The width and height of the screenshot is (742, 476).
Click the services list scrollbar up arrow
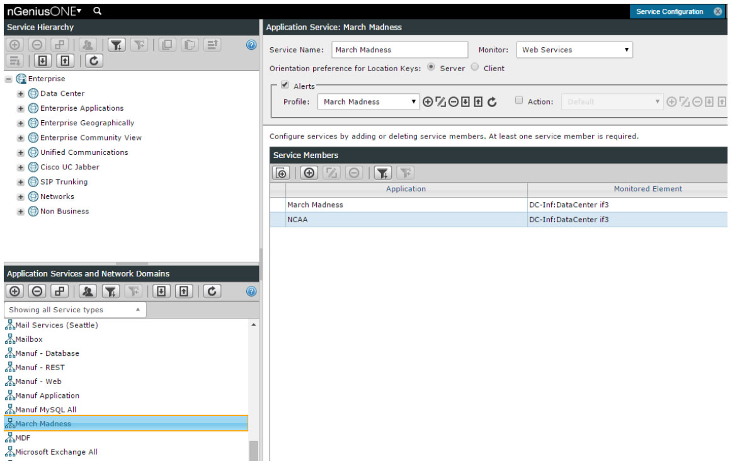point(254,325)
